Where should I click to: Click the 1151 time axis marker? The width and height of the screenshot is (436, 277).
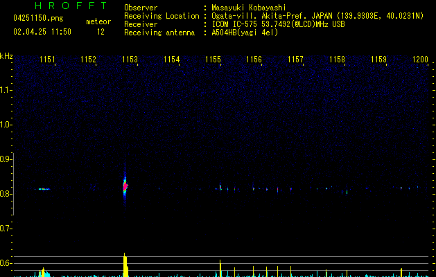(x=47, y=60)
